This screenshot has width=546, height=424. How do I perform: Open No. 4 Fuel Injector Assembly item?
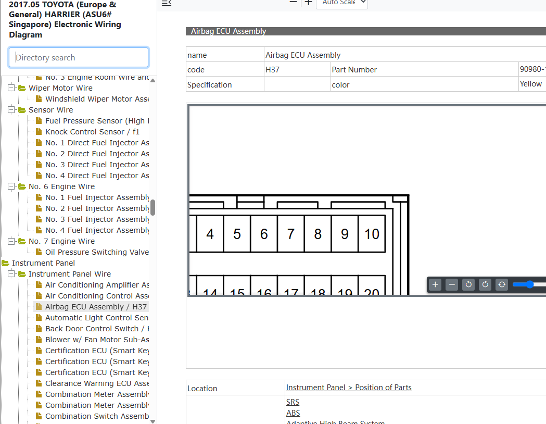(97, 230)
